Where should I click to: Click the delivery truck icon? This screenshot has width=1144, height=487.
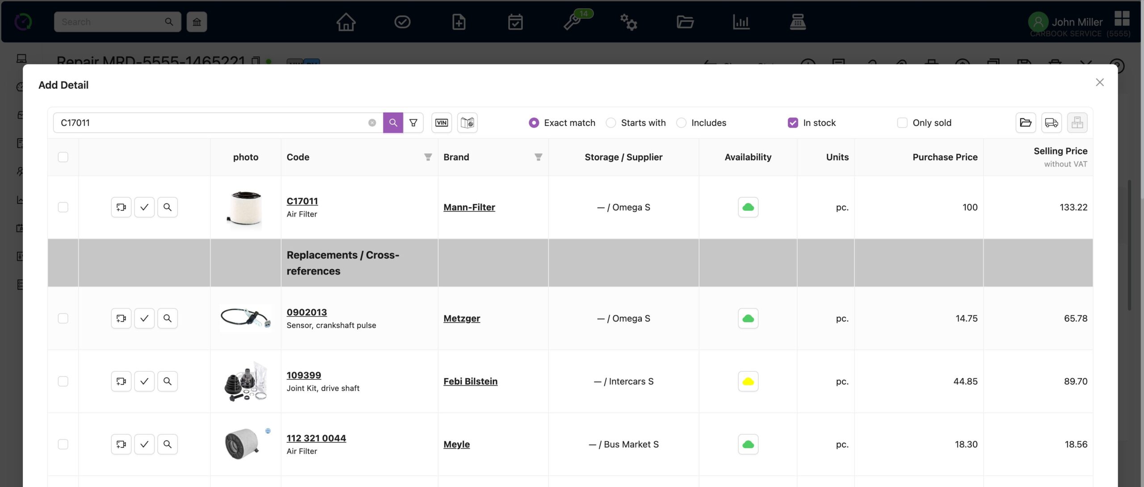[1051, 122]
